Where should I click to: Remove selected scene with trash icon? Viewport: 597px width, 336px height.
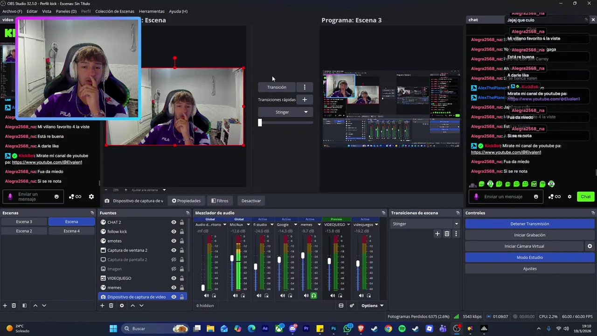tap(14, 306)
